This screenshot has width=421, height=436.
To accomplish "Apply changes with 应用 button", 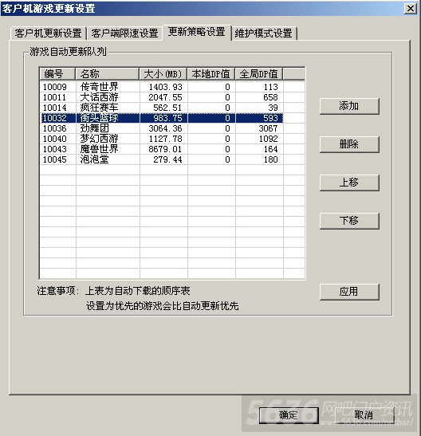I will (349, 292).
